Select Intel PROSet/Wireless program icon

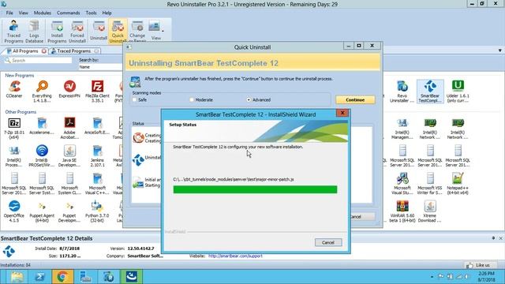[x=42, y=156]
